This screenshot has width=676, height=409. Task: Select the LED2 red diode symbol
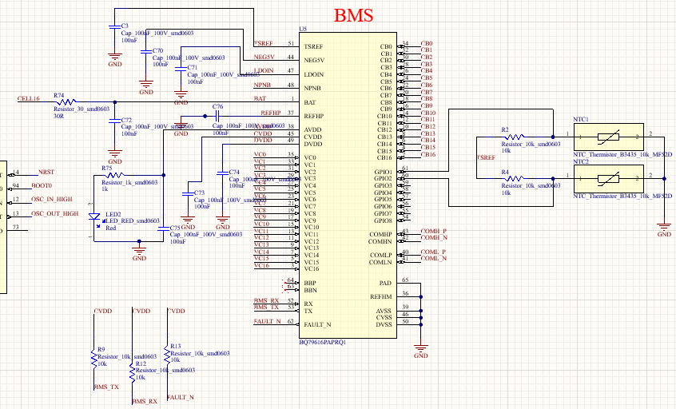click(x=95, y=217)
